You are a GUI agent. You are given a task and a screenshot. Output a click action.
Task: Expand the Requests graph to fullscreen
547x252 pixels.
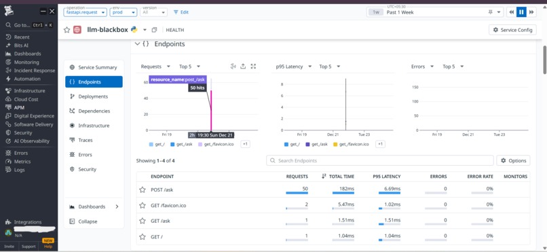253,67
